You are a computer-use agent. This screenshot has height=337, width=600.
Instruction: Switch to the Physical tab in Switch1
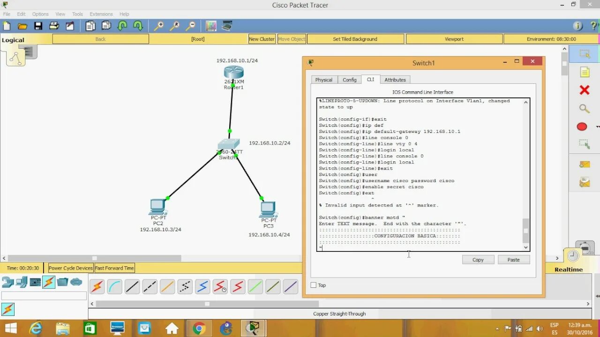(323, 80)
